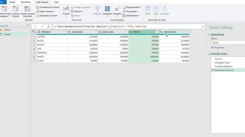
Task: Click the PRODUCT column data type icon
Action: click(x=39, y=32)
